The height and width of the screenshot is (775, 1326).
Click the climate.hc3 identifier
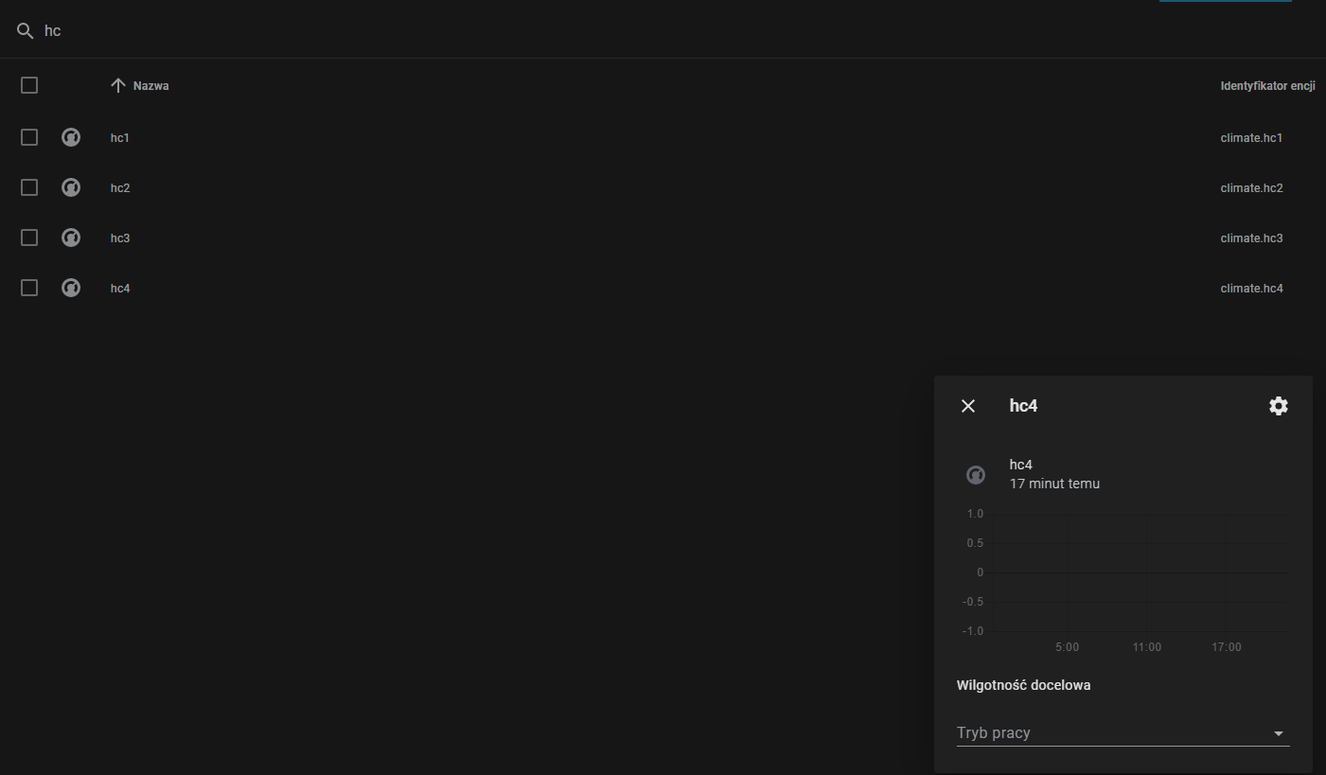(1251, 238)
